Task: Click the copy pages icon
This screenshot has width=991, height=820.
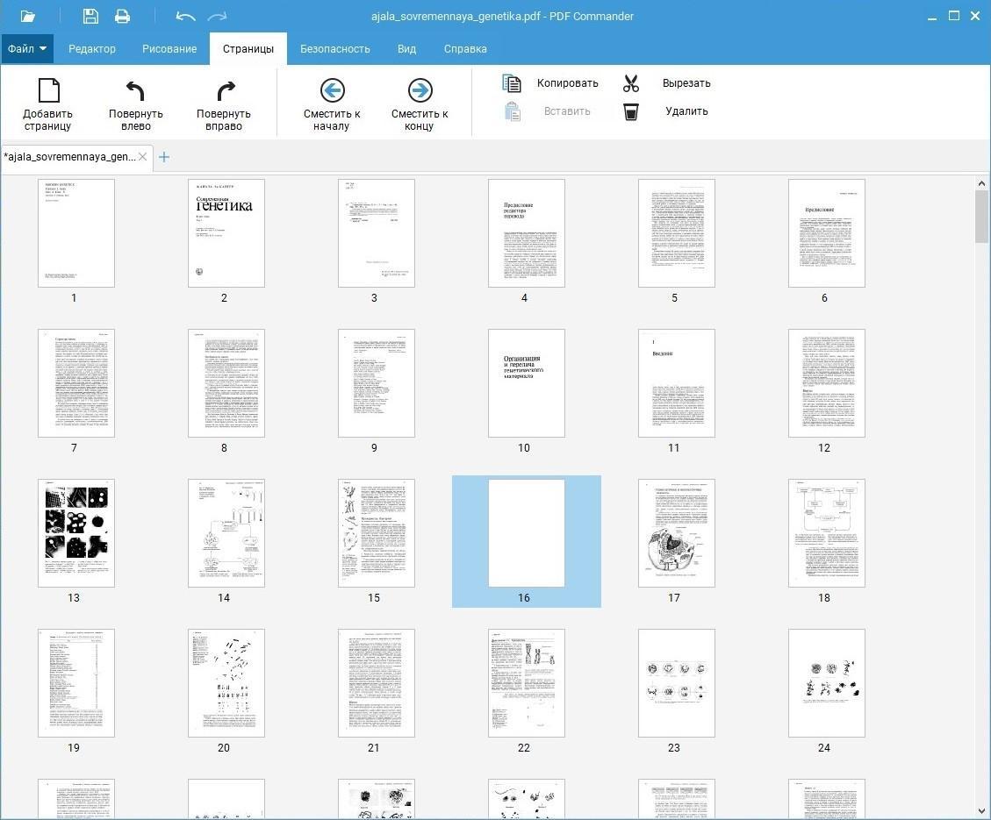Action: [512, 83]
